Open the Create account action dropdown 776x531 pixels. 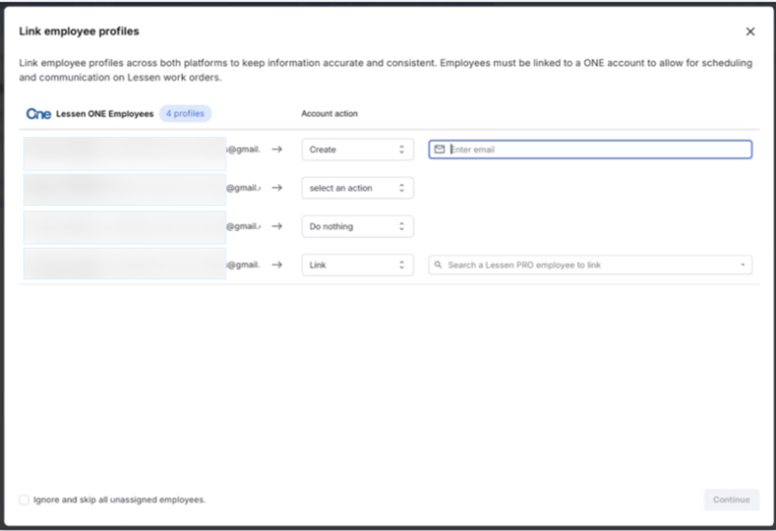(x=357, y=149)
